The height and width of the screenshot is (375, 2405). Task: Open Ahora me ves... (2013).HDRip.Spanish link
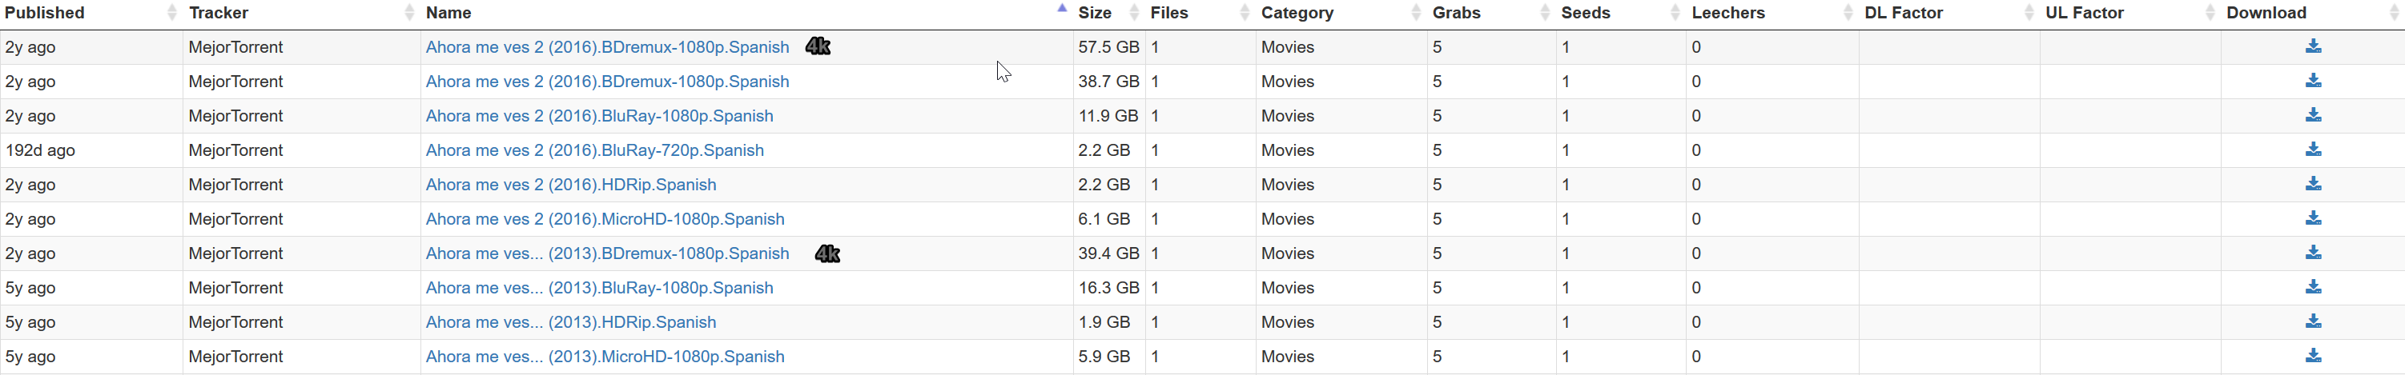pos(570,321)
